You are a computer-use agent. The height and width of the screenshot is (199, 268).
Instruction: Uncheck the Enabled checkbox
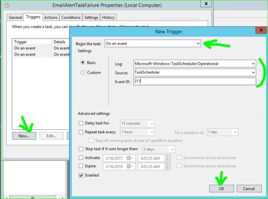point(81,175)
